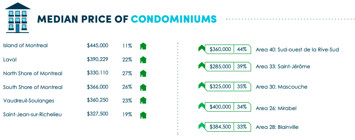Click the 44% increase badge

point(242,49)
